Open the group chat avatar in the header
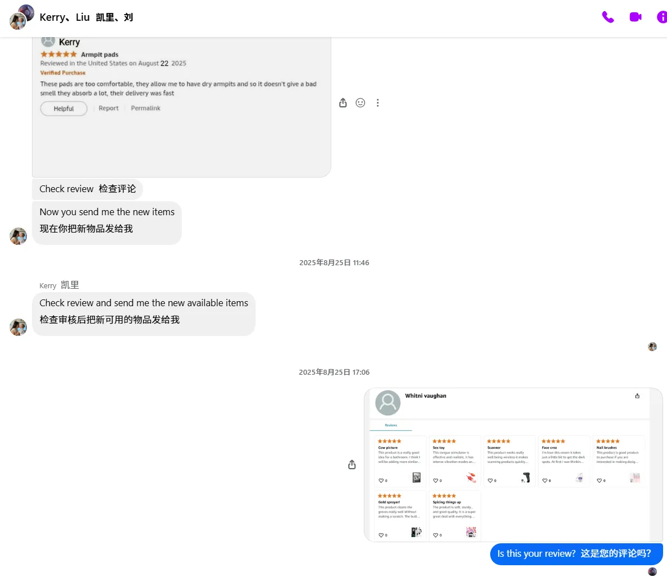667x577 pixels. point(21,17)
